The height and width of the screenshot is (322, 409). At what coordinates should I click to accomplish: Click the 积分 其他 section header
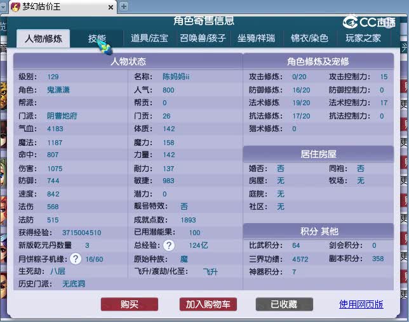point(319,231)
